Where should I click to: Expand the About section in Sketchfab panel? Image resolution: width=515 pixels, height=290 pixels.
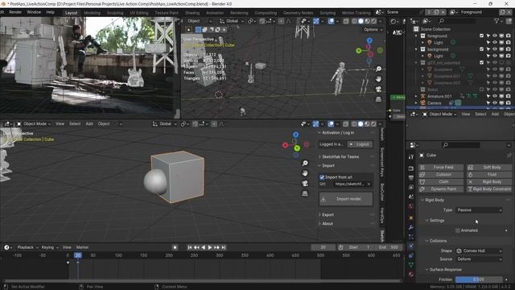tap(328, 224)
